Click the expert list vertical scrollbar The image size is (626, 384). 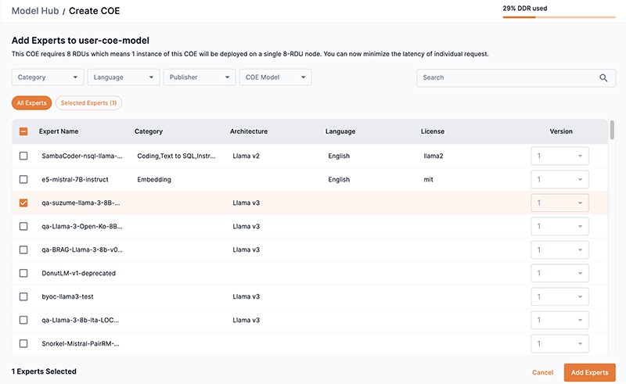pyautogui.click(x=612, y=130)
